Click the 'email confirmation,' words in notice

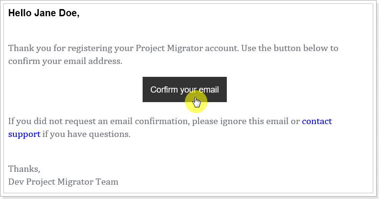click(x=150, y=121)
